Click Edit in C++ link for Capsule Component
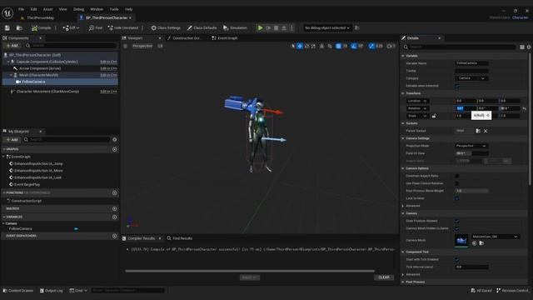The height and width of the screenshot is (300, 533). click(108, 62)
